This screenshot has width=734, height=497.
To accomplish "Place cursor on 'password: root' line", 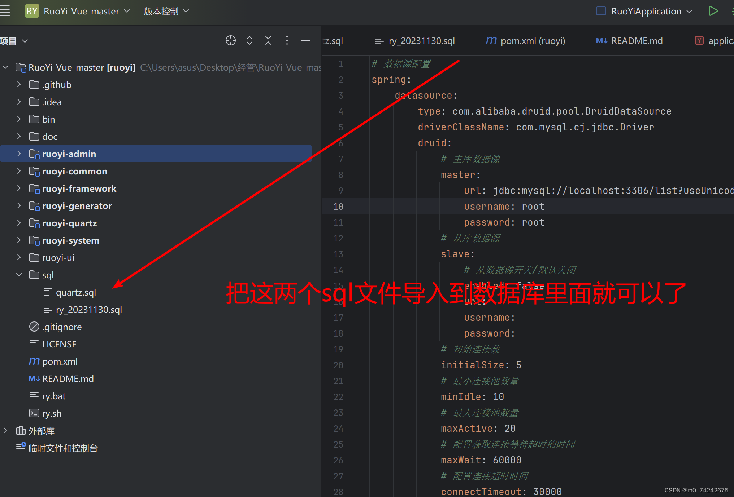I will click(x=504, y=222).
